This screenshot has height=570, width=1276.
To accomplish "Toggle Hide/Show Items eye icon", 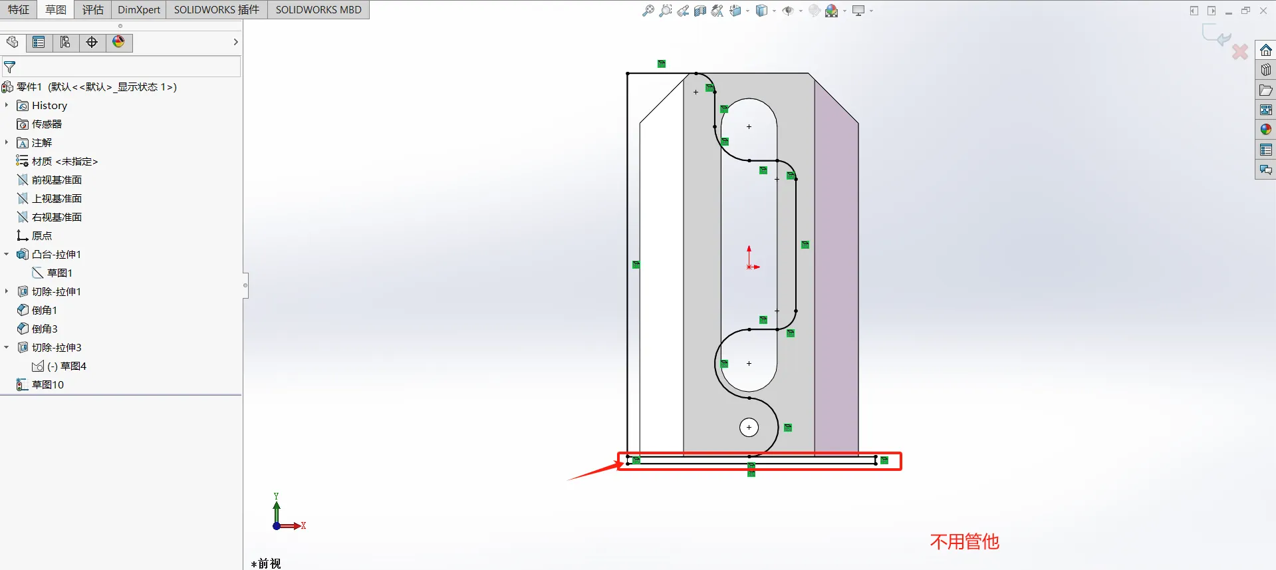I will (x=789, y=11).
